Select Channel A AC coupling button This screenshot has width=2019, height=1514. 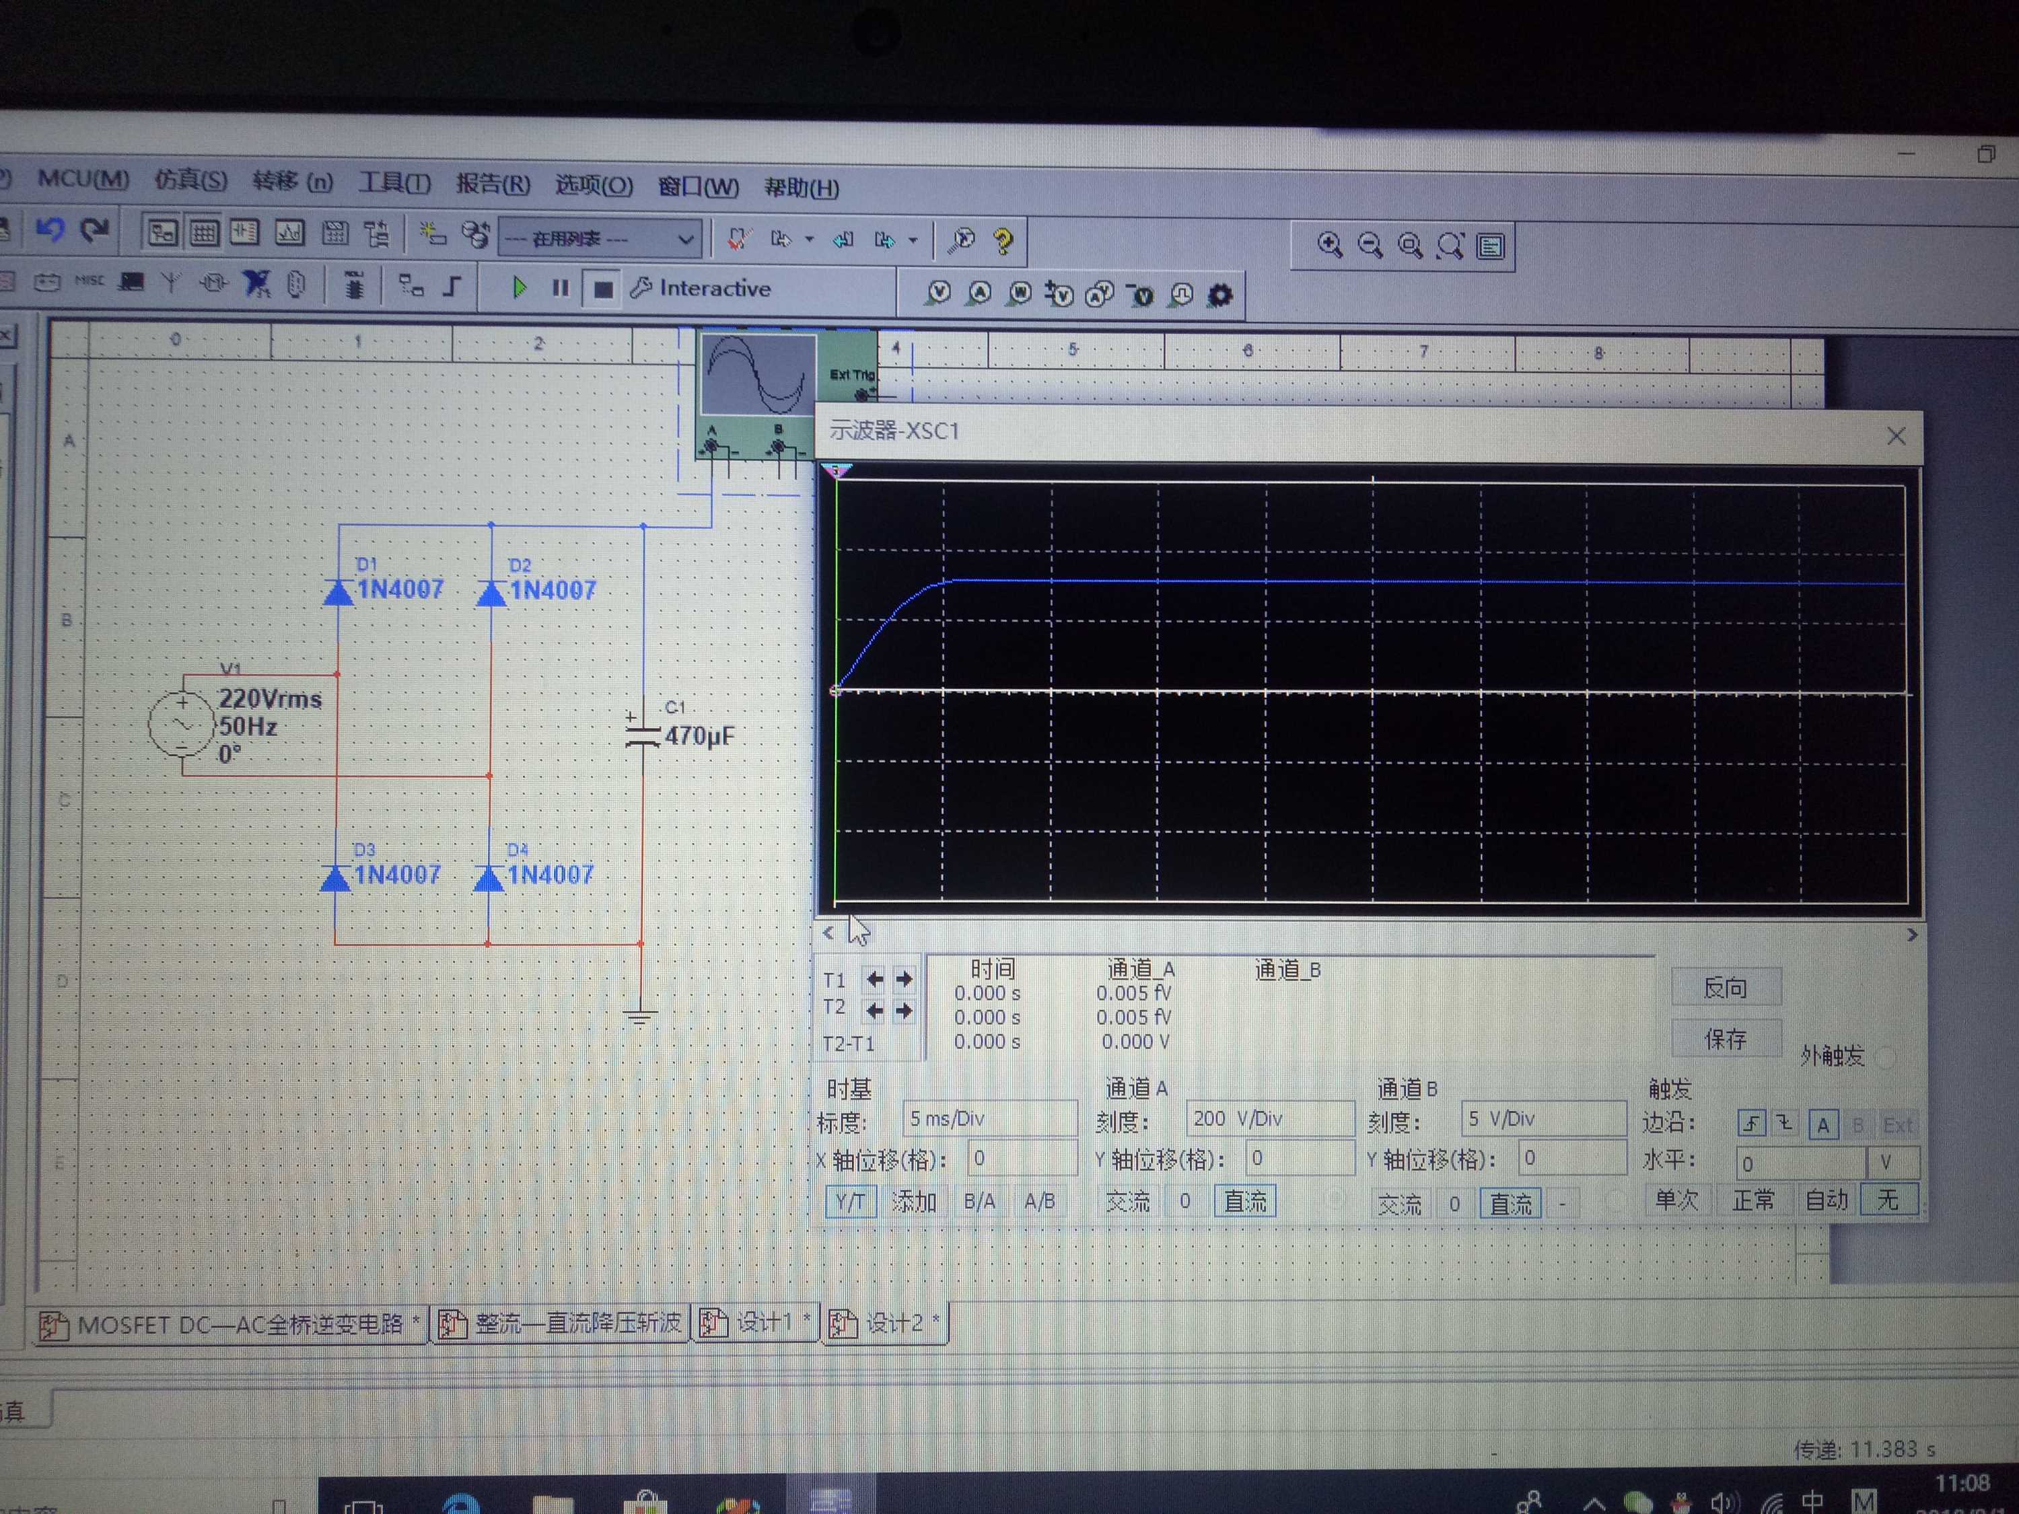pyautogui.click(x=1127, y=1201)
